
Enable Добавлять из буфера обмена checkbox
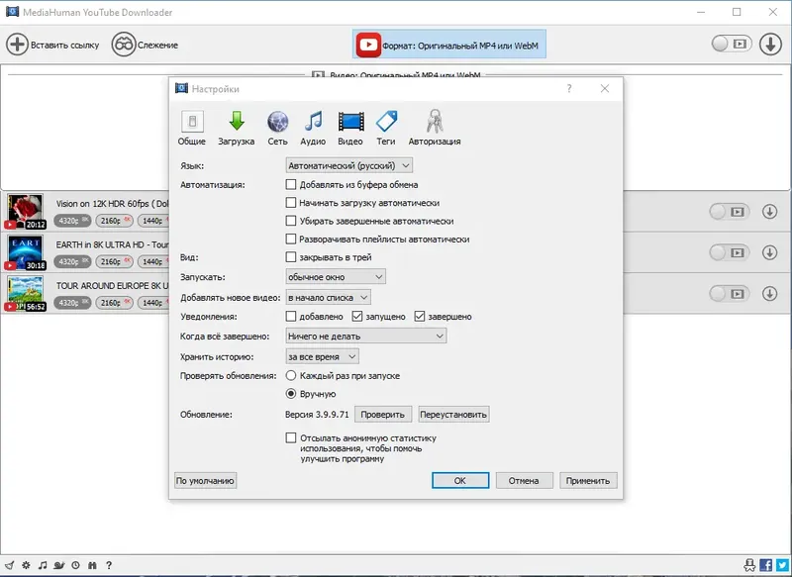[291, 185]
